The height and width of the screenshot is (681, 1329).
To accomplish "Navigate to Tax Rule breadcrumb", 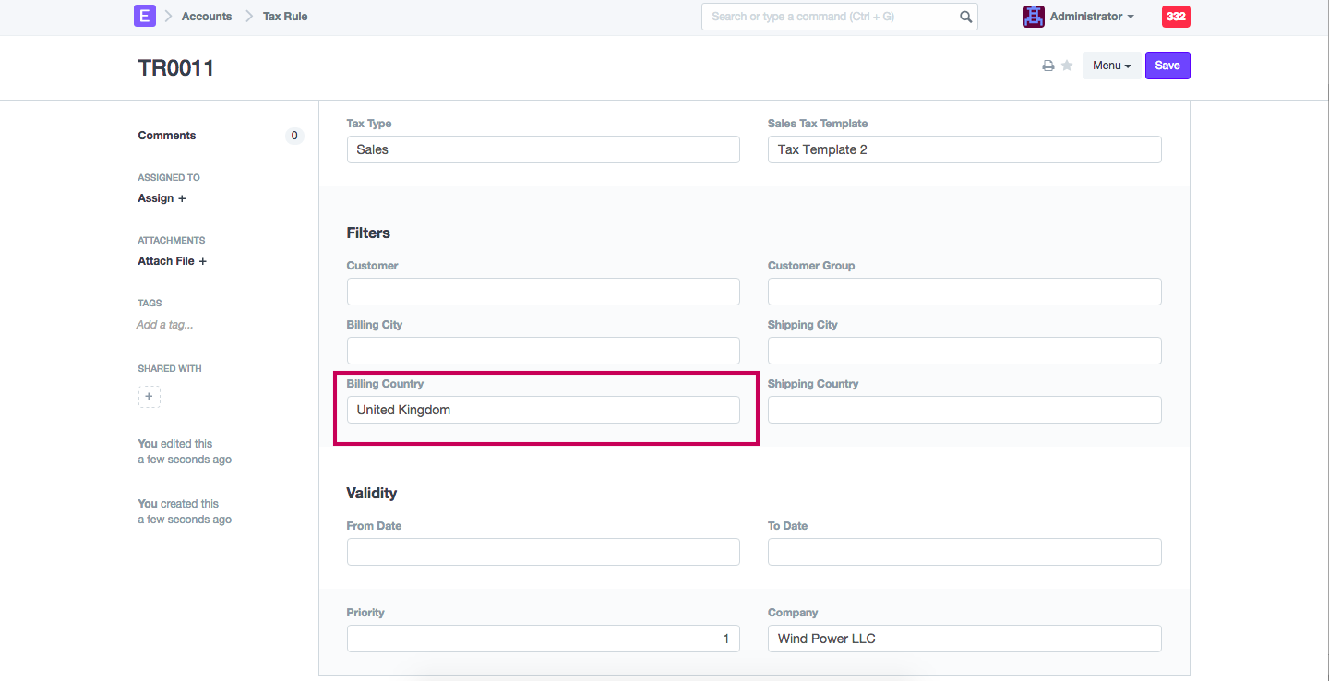I will pos(285,17).
